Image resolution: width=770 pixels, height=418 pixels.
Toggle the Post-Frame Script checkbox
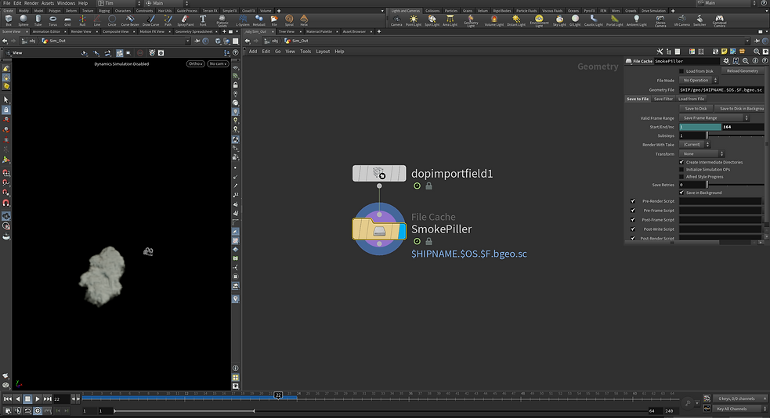click(632, 220)
